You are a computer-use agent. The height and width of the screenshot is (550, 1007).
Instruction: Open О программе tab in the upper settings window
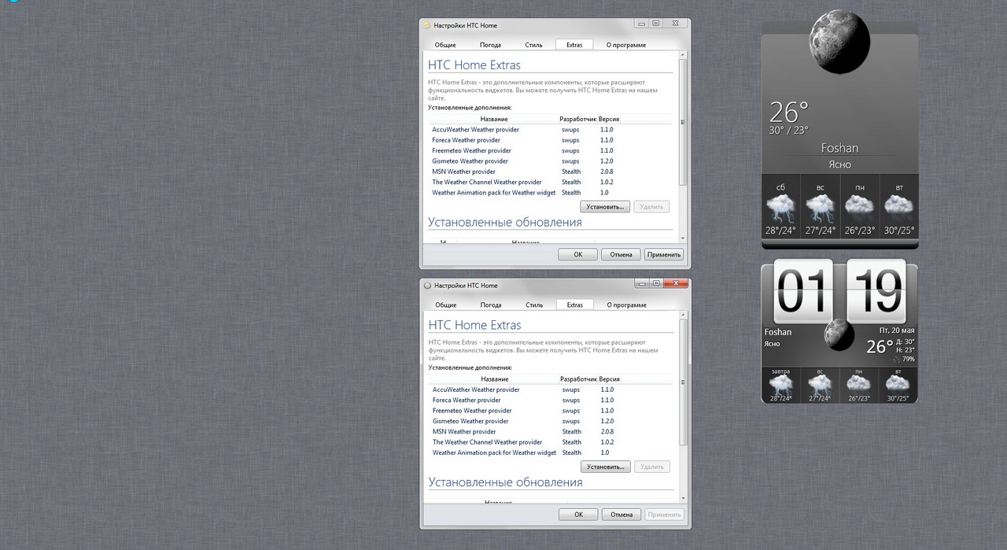tap(626, 45)
